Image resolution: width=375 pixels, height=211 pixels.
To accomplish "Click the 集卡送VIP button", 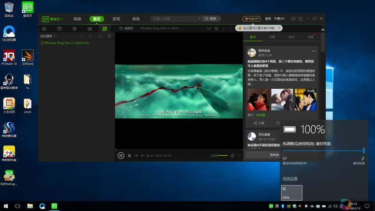I will 252,19.
